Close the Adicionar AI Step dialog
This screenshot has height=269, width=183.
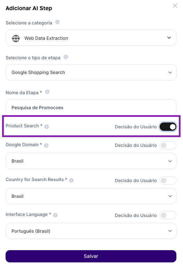[x=175, y=6]
